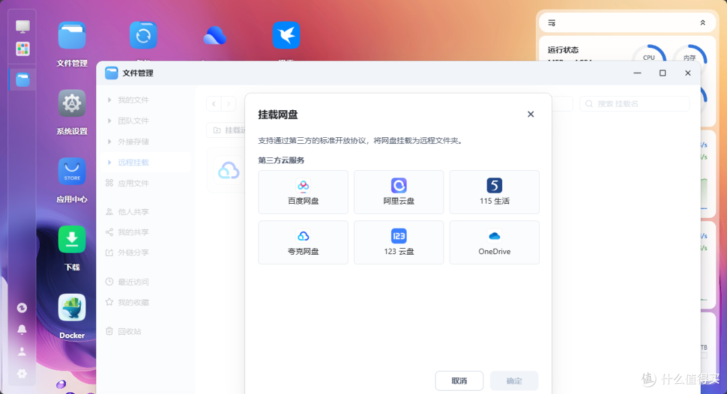Open the blue cloud desktop icon
Viewport: 727px width, 394px height.
215,35
